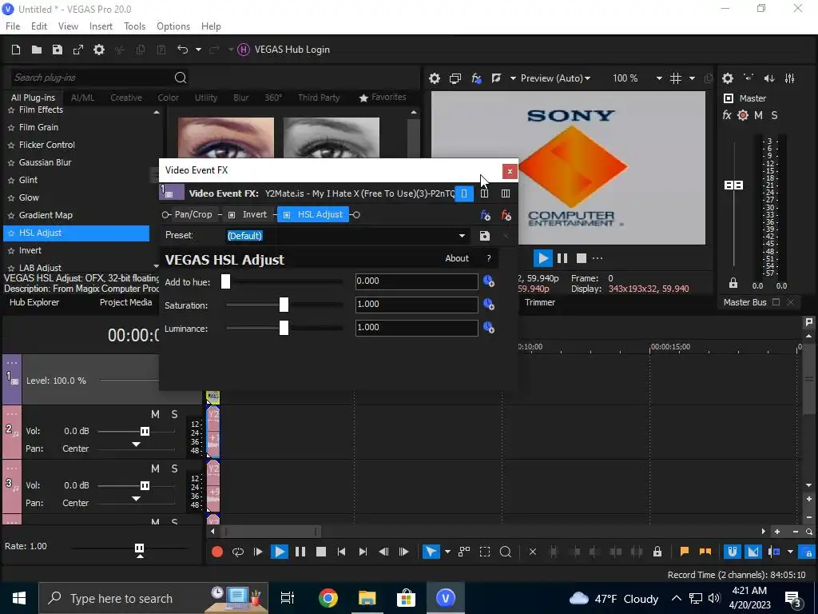This screenshot has width=818, height=614.
Task: Click the Add to hue slider handle
Action: pos(225,281)
